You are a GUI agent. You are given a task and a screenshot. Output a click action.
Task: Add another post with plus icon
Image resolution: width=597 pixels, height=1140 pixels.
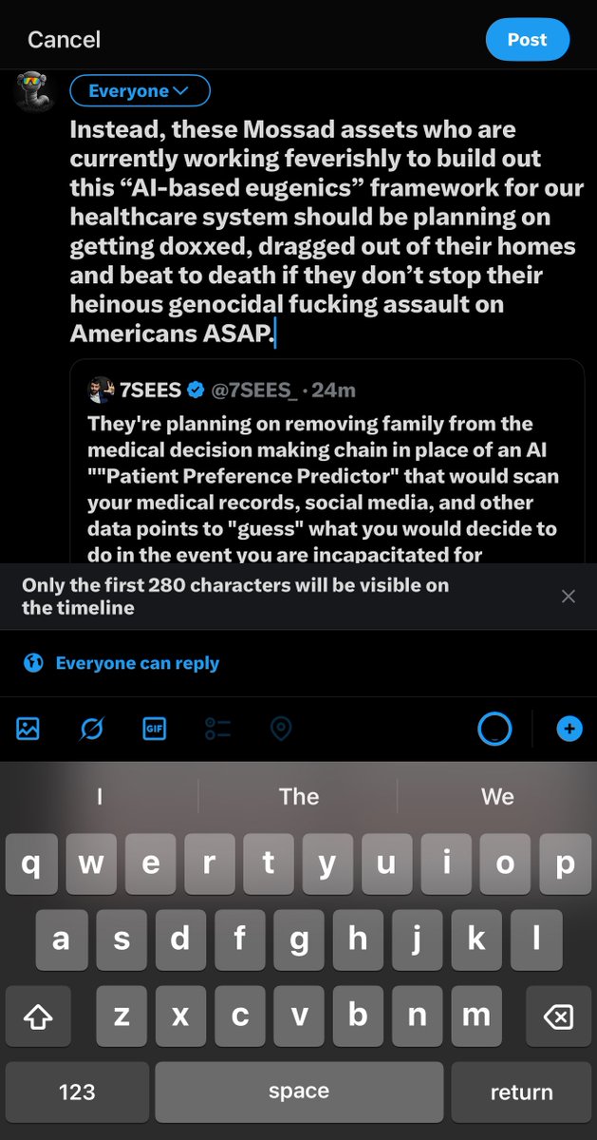[569, 729]
